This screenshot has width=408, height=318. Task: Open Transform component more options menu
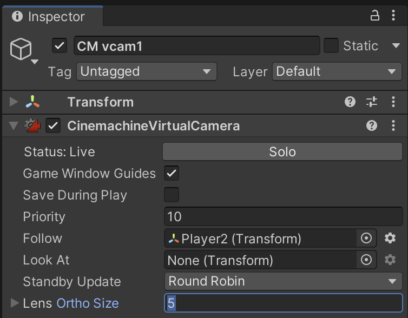click(393, 102)
